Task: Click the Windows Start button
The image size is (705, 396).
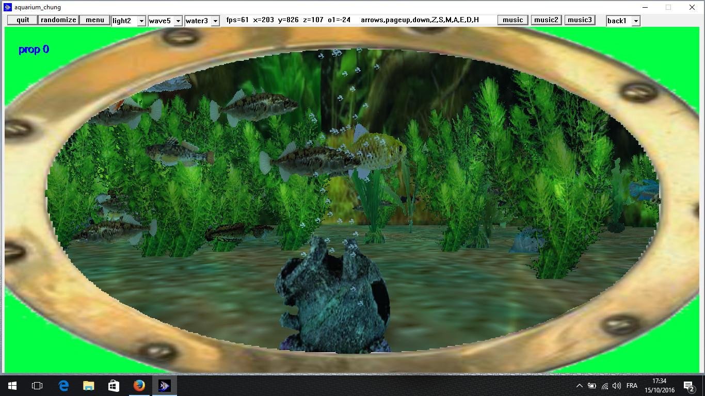Action: 12,385
